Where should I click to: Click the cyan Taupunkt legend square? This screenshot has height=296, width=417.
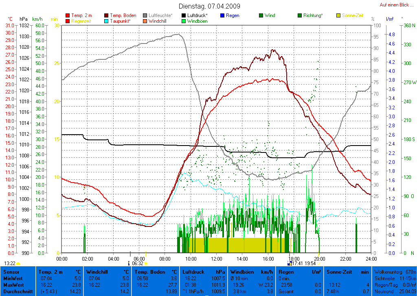tap(107, 21)
